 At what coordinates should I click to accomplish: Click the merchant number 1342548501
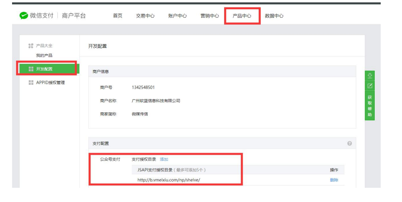pos(143,87)
